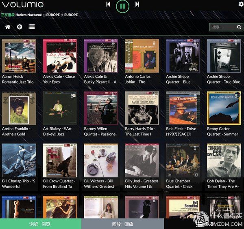Skip to the next track
Screen dimensions: 244x229
pyautogui.click(x=137, y=4)
